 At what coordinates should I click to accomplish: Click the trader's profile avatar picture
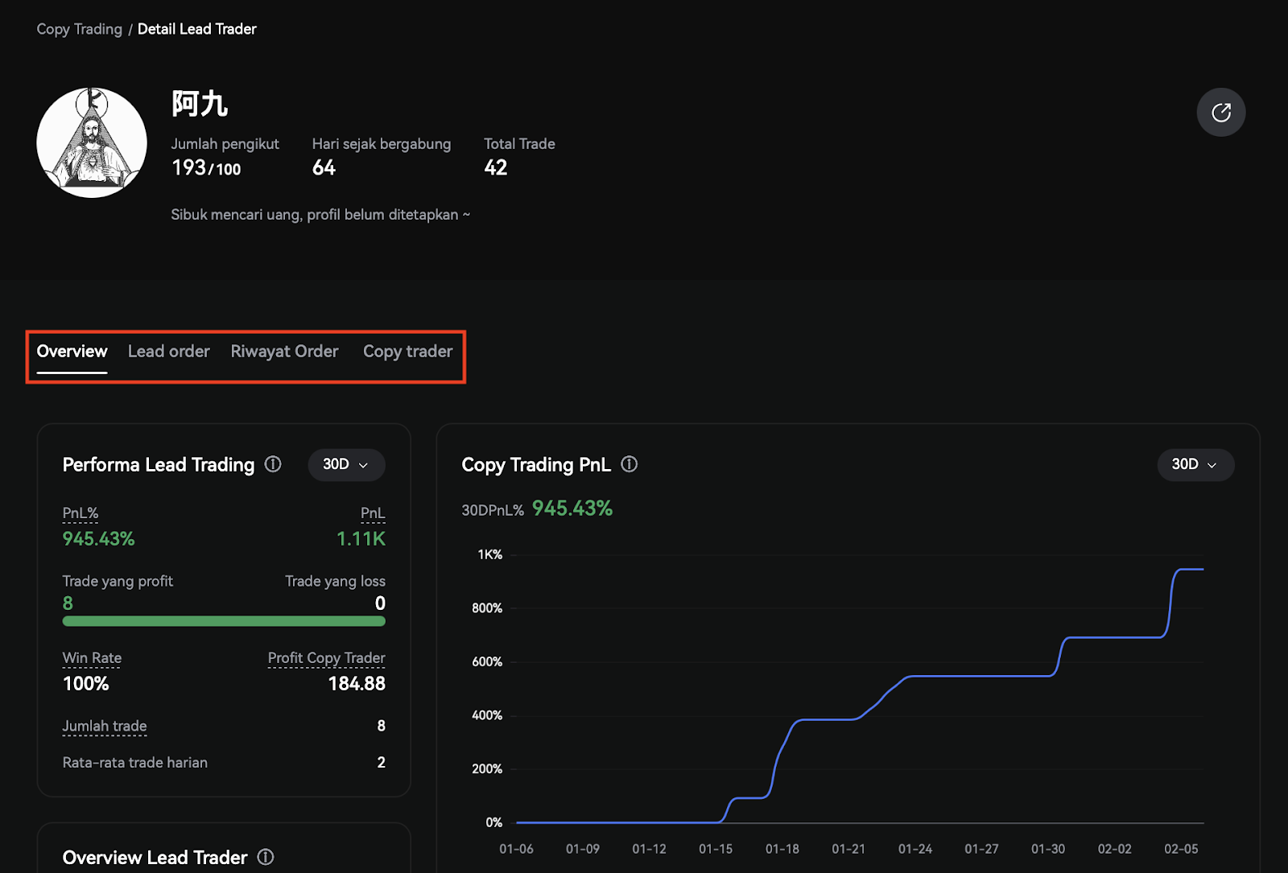tap(92, 142)
